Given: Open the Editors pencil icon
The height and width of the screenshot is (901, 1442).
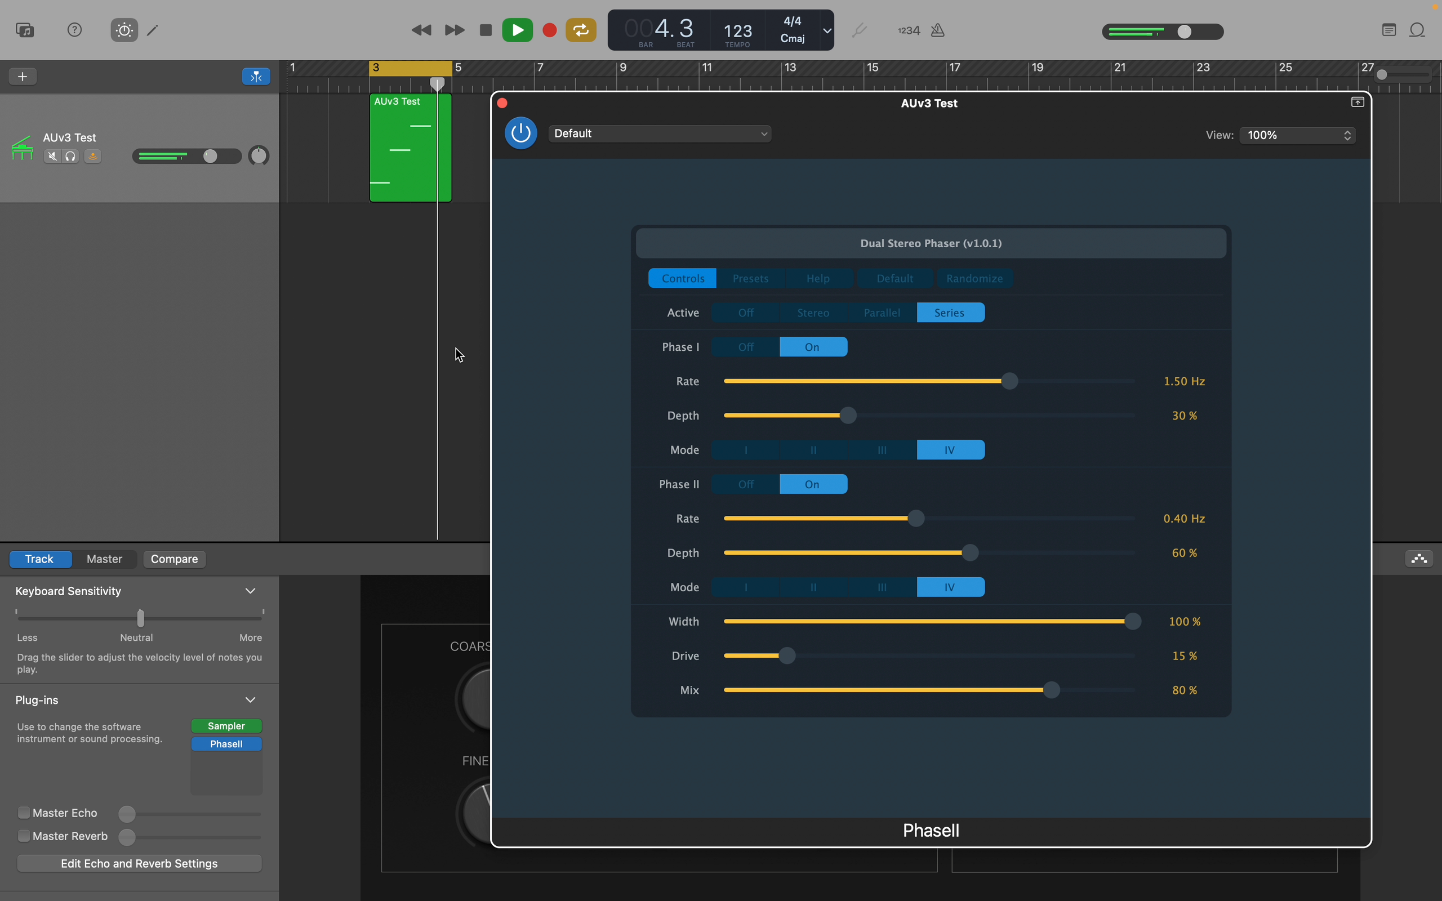Looking at the screenshot, I should [153, 30].
